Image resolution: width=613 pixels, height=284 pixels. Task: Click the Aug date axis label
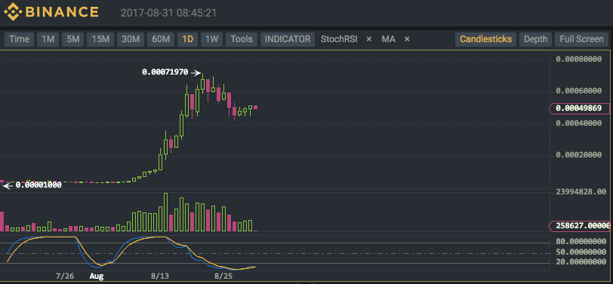97,276
